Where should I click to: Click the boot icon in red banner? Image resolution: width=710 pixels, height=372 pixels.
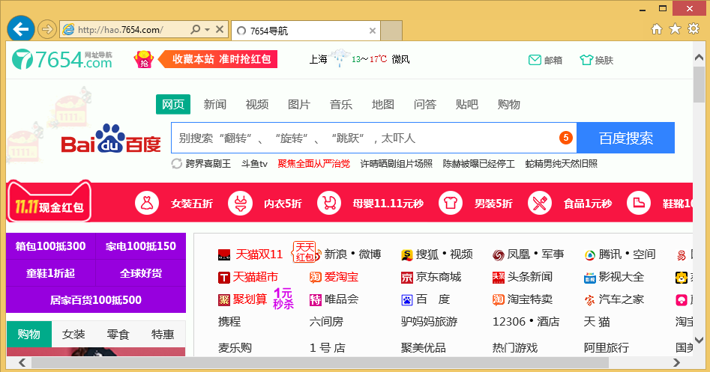[639, 204]
